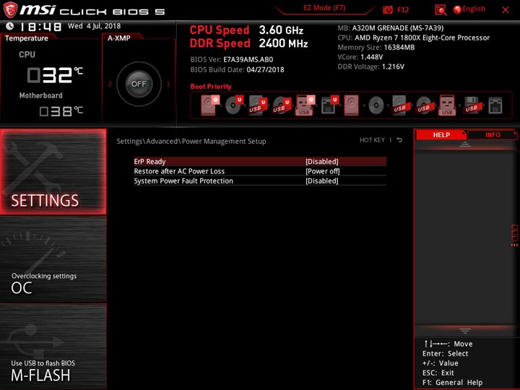520x390 pixels.
Task: Open the OC overclocking settings tile
Action: pyautogui.click(x=53, y=259)
